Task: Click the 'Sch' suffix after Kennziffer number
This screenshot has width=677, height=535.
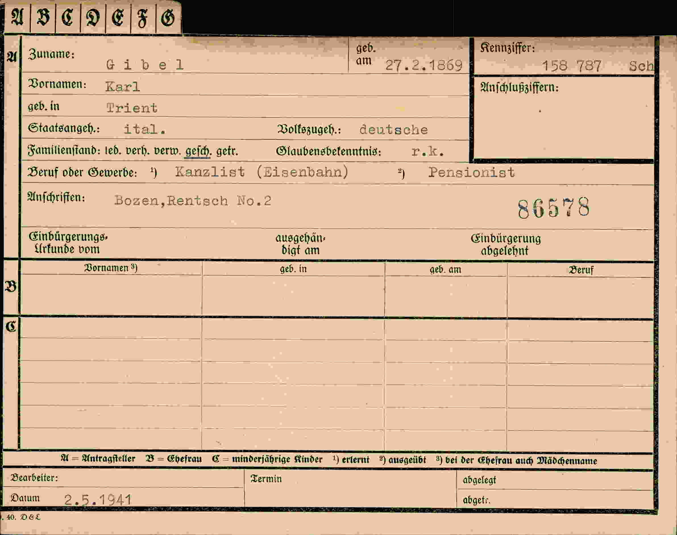Action: click(x=641, y=66)
